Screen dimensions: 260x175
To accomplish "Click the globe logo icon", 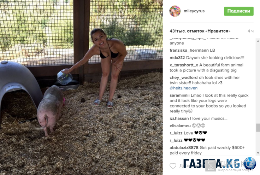I will point(250,164).
